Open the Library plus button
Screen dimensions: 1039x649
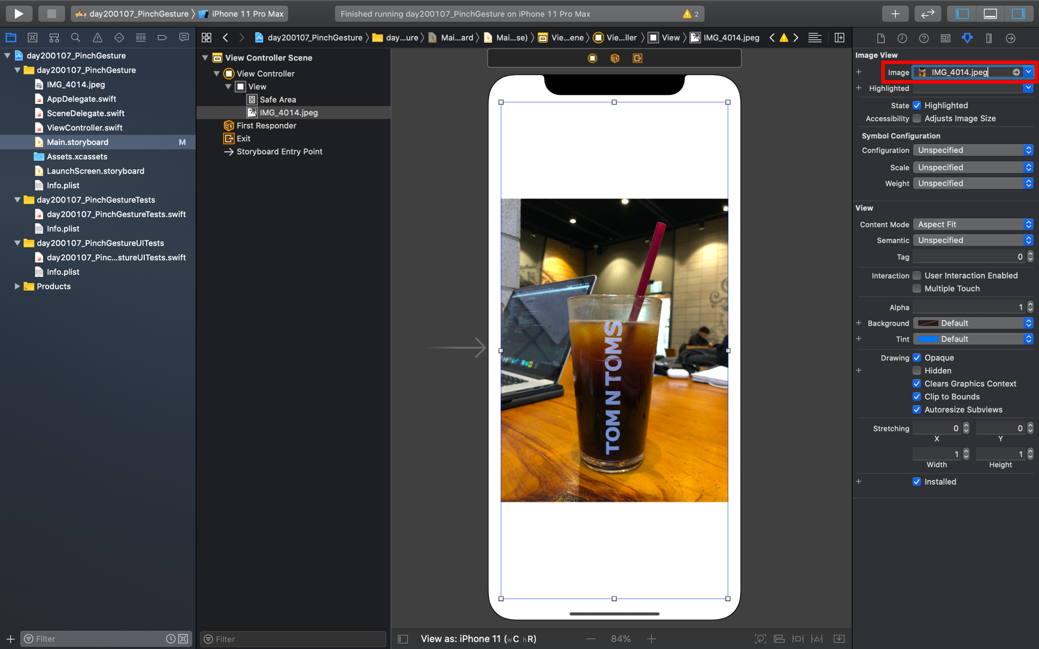tap(895, 13)
